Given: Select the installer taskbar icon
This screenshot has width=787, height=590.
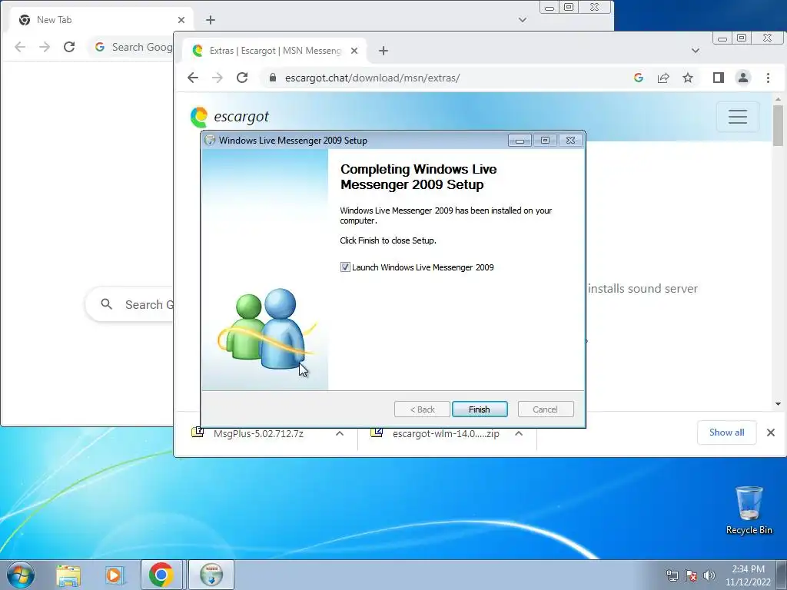Looking at the screenshot, I should (211, 575).
